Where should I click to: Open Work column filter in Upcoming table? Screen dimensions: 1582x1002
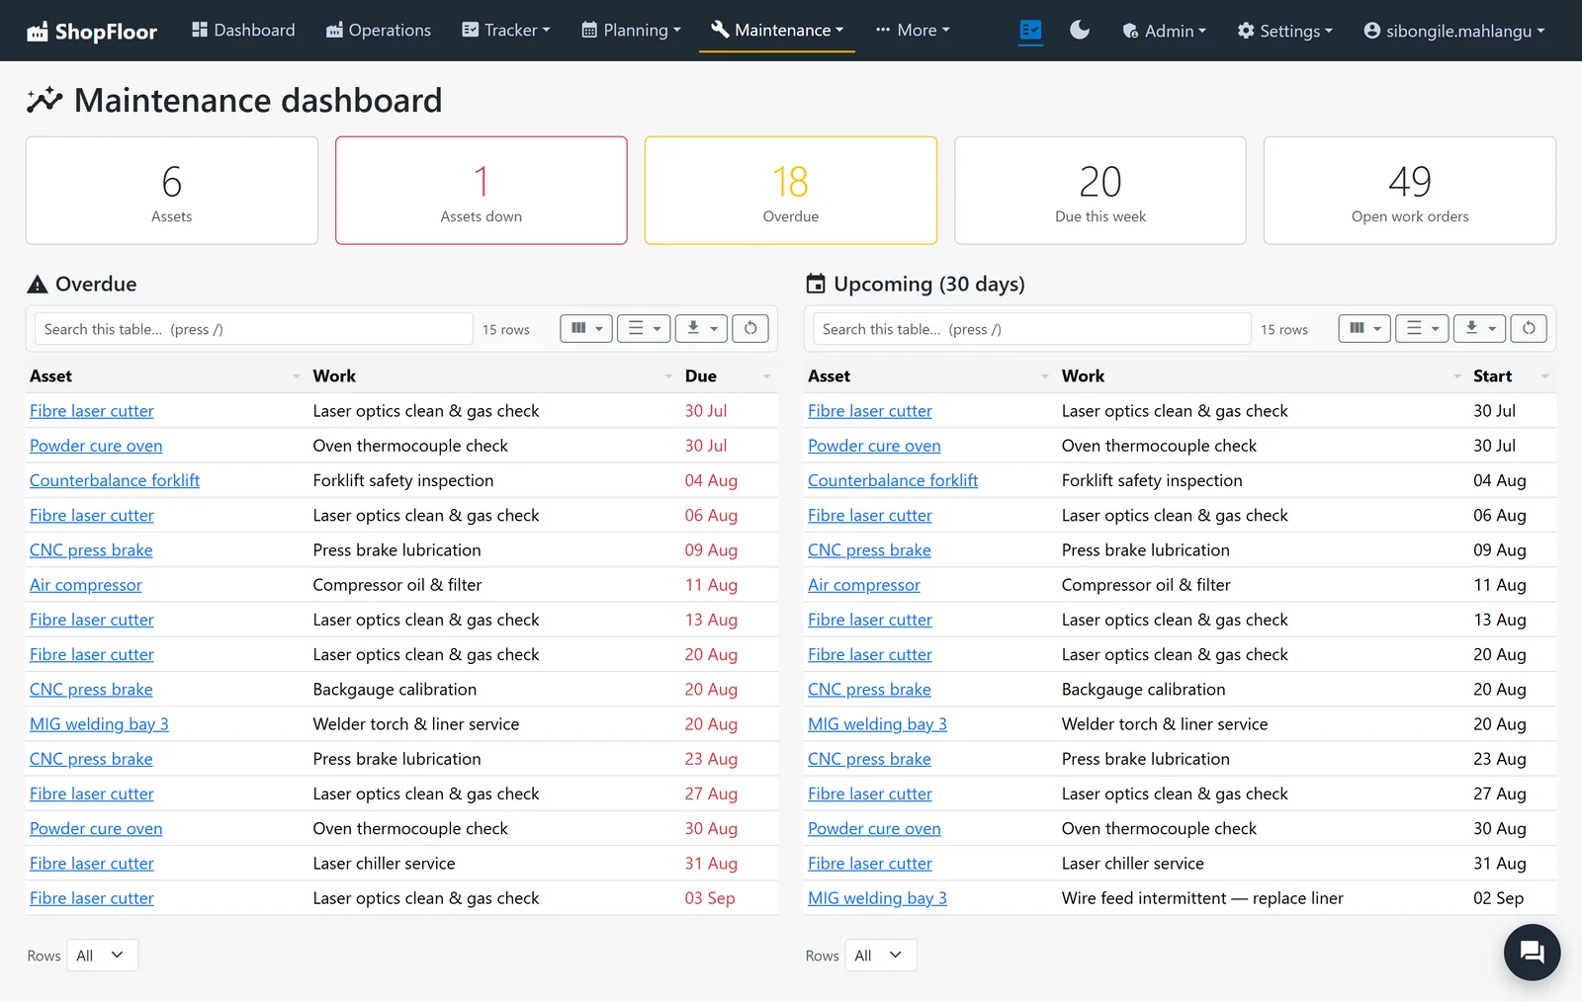coord(1456,376)
